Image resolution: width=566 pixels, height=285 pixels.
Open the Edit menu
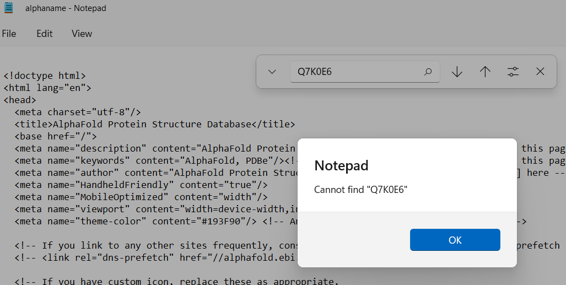(x=45, y=34)
